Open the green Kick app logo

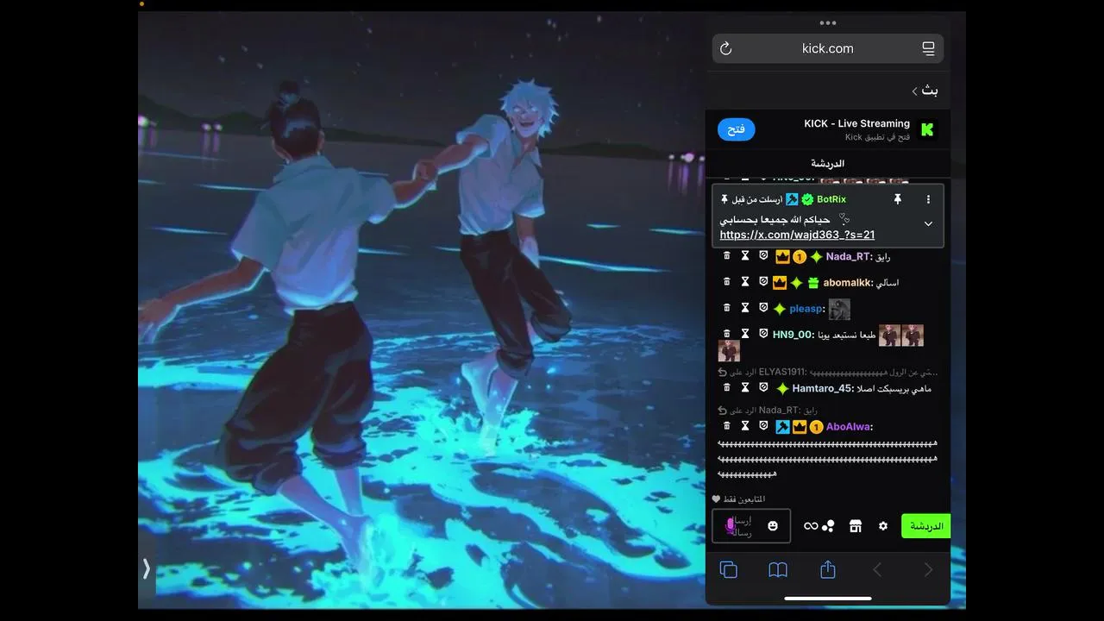(x=928, y=129)
